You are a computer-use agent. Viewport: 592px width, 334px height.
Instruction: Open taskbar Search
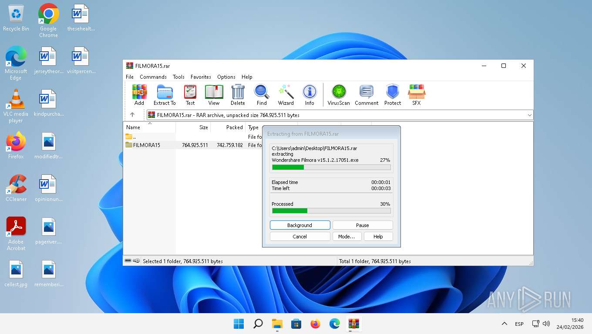(258, 324)
